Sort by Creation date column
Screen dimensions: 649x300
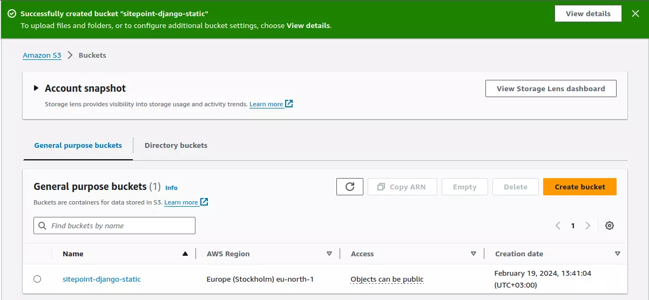coord(618,254)
